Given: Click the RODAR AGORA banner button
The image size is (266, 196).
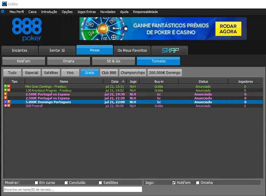Looking at the screenshot, I should tap(228, 29).
